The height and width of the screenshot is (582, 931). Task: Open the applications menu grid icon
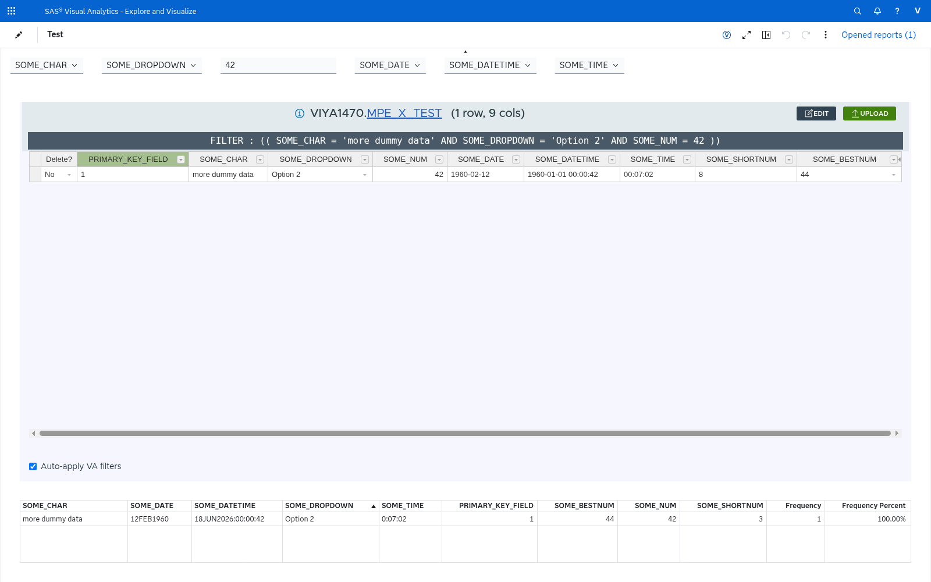click(x=11, y=11)
